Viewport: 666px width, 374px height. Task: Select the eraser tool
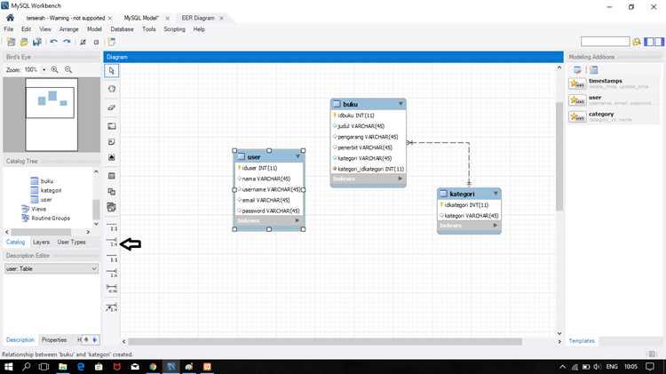click(x=112, y=107)
